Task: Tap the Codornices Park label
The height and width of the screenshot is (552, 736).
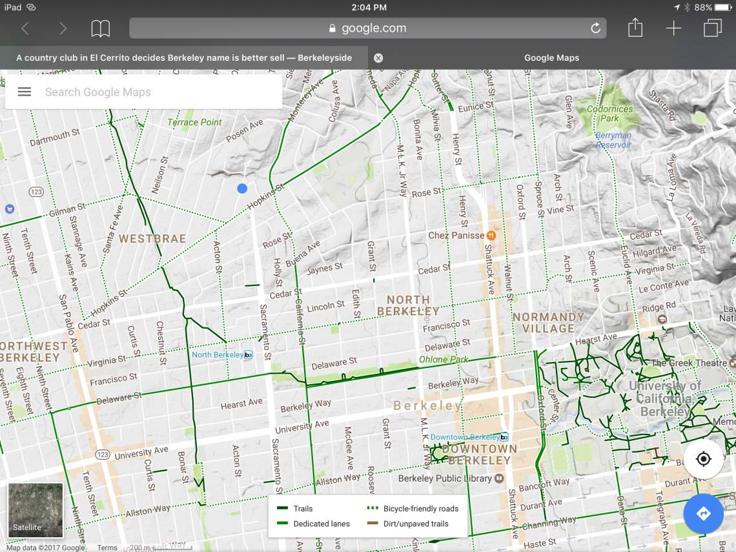Action: 609,114
